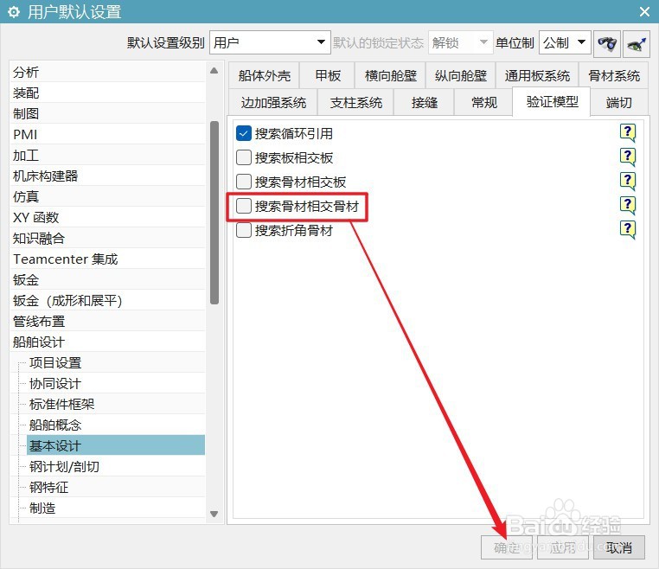Open help for 搜索折角骨材
The image size is (659, 569).
(x=628, y=229)
